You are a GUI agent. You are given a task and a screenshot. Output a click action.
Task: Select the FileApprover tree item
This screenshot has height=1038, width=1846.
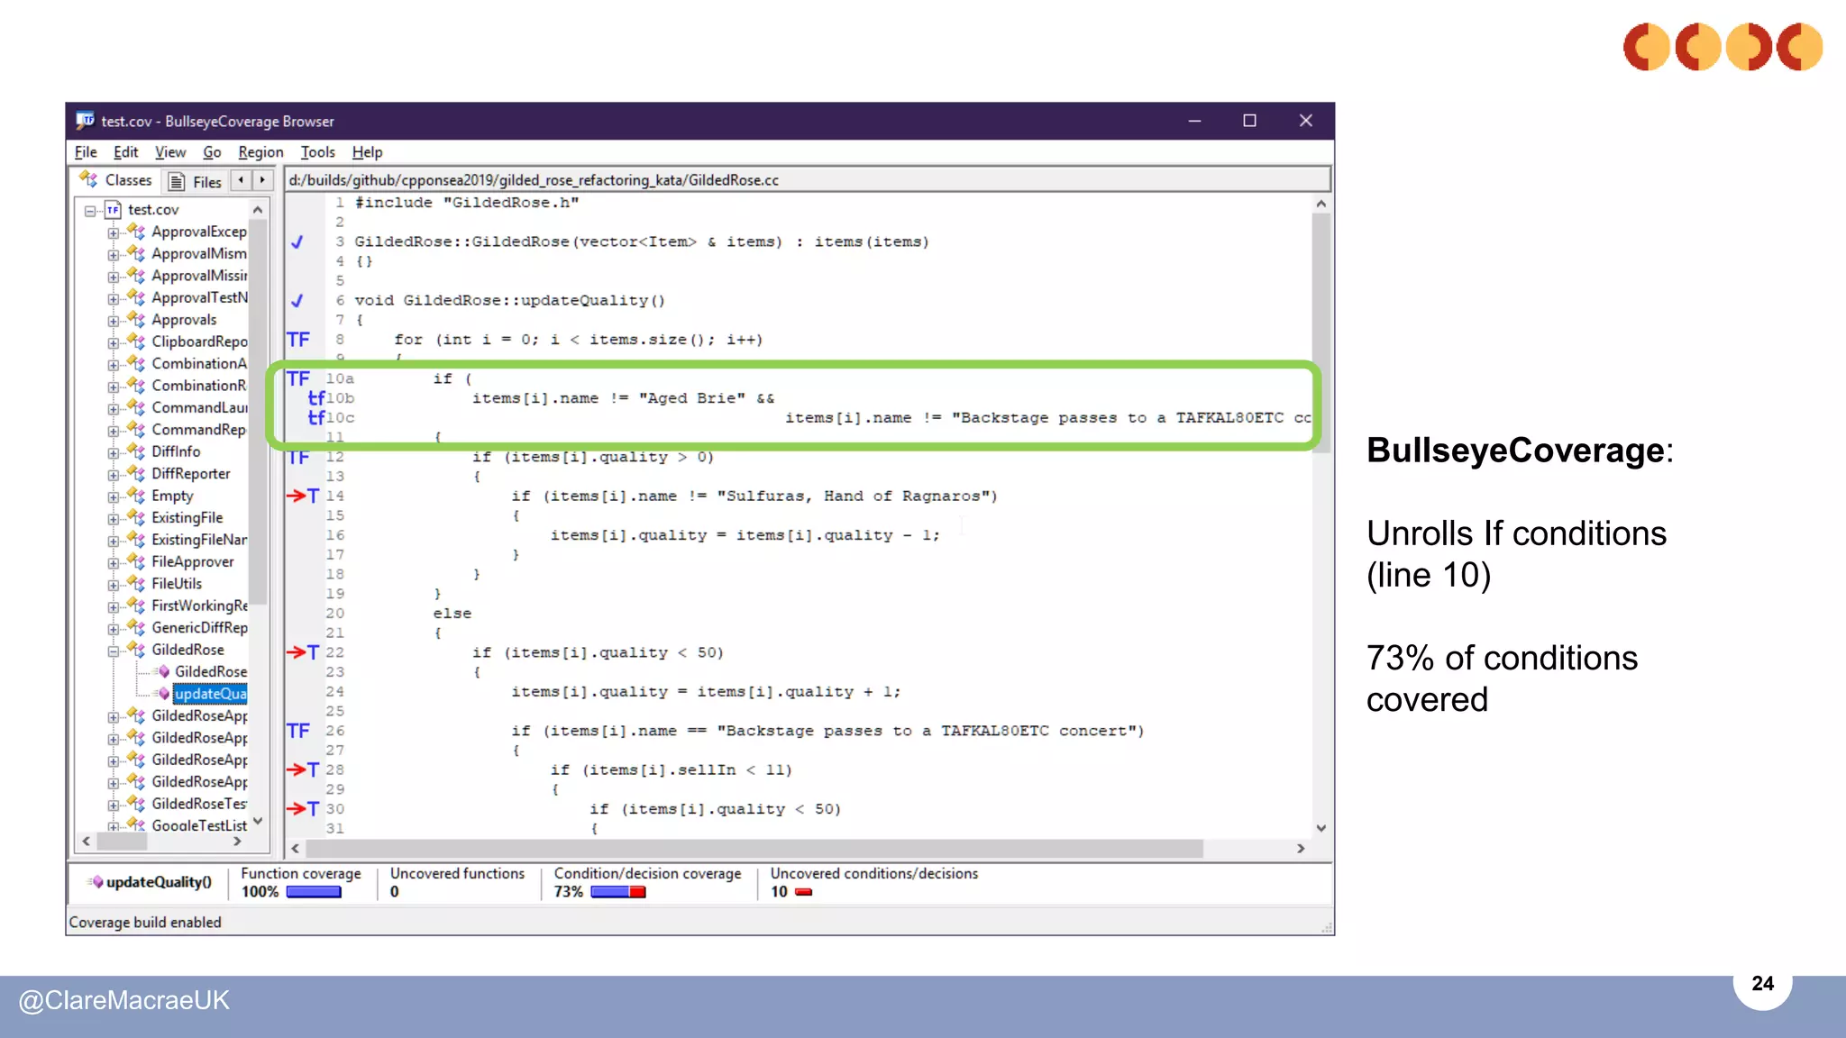coord(193,561)
